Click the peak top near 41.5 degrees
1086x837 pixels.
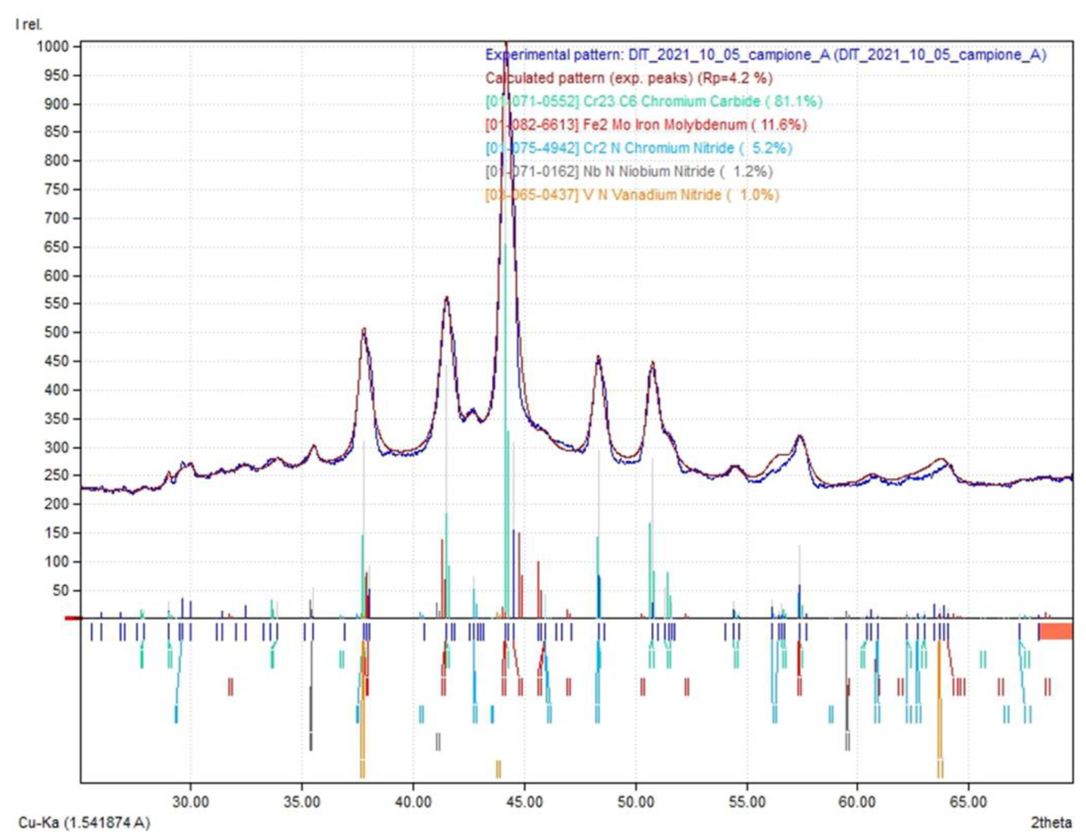tap(447, 298)
